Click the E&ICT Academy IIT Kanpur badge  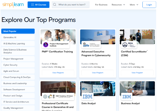58,97
